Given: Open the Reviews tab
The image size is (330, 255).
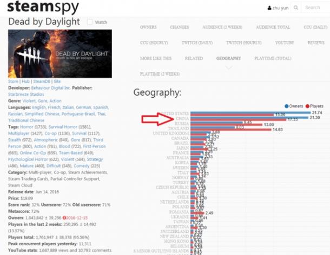Looking at the screenshot, I should (316, 43).
